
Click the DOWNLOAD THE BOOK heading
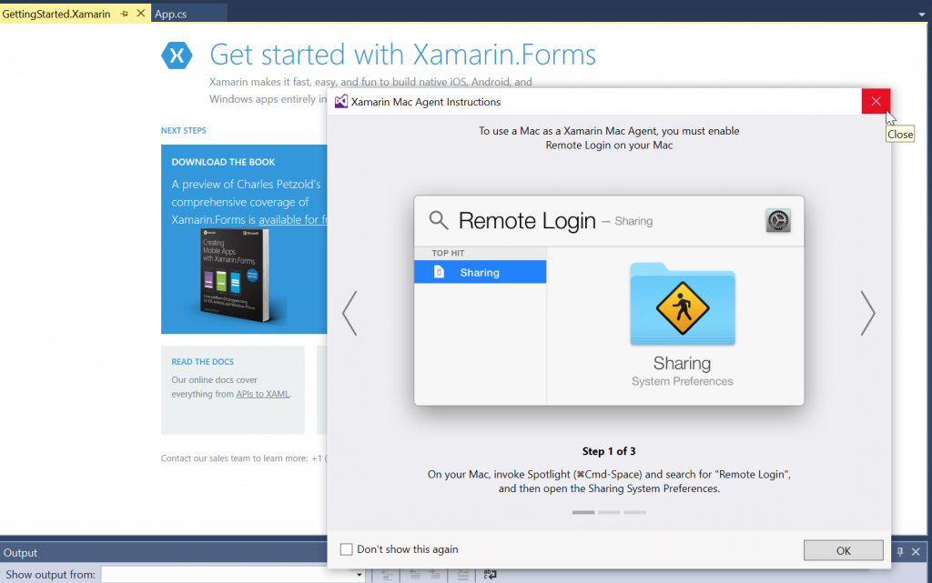224,162
